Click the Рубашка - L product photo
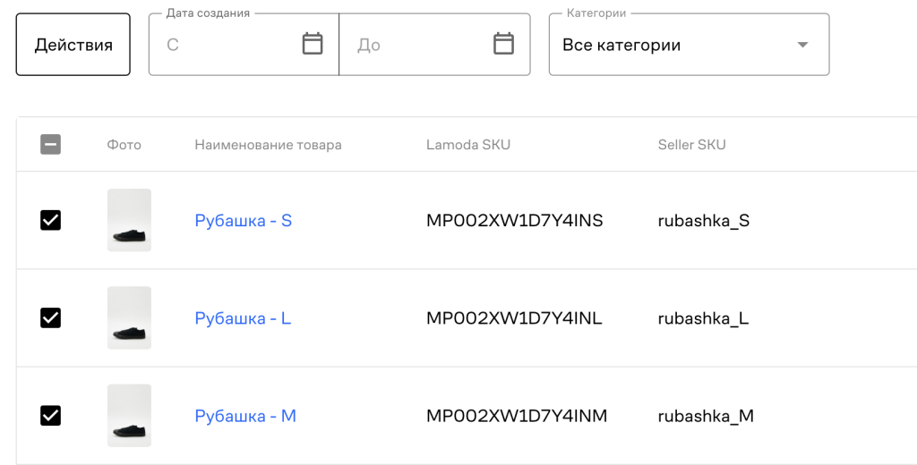Viewport: 917px width, 465px height. coord(129,317)
